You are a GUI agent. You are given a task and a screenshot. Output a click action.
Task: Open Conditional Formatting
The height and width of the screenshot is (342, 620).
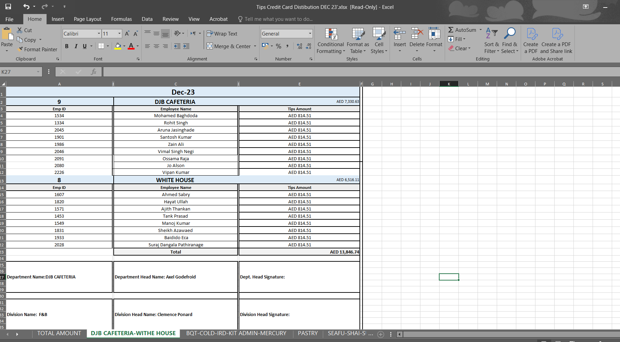tap(331, 41)
